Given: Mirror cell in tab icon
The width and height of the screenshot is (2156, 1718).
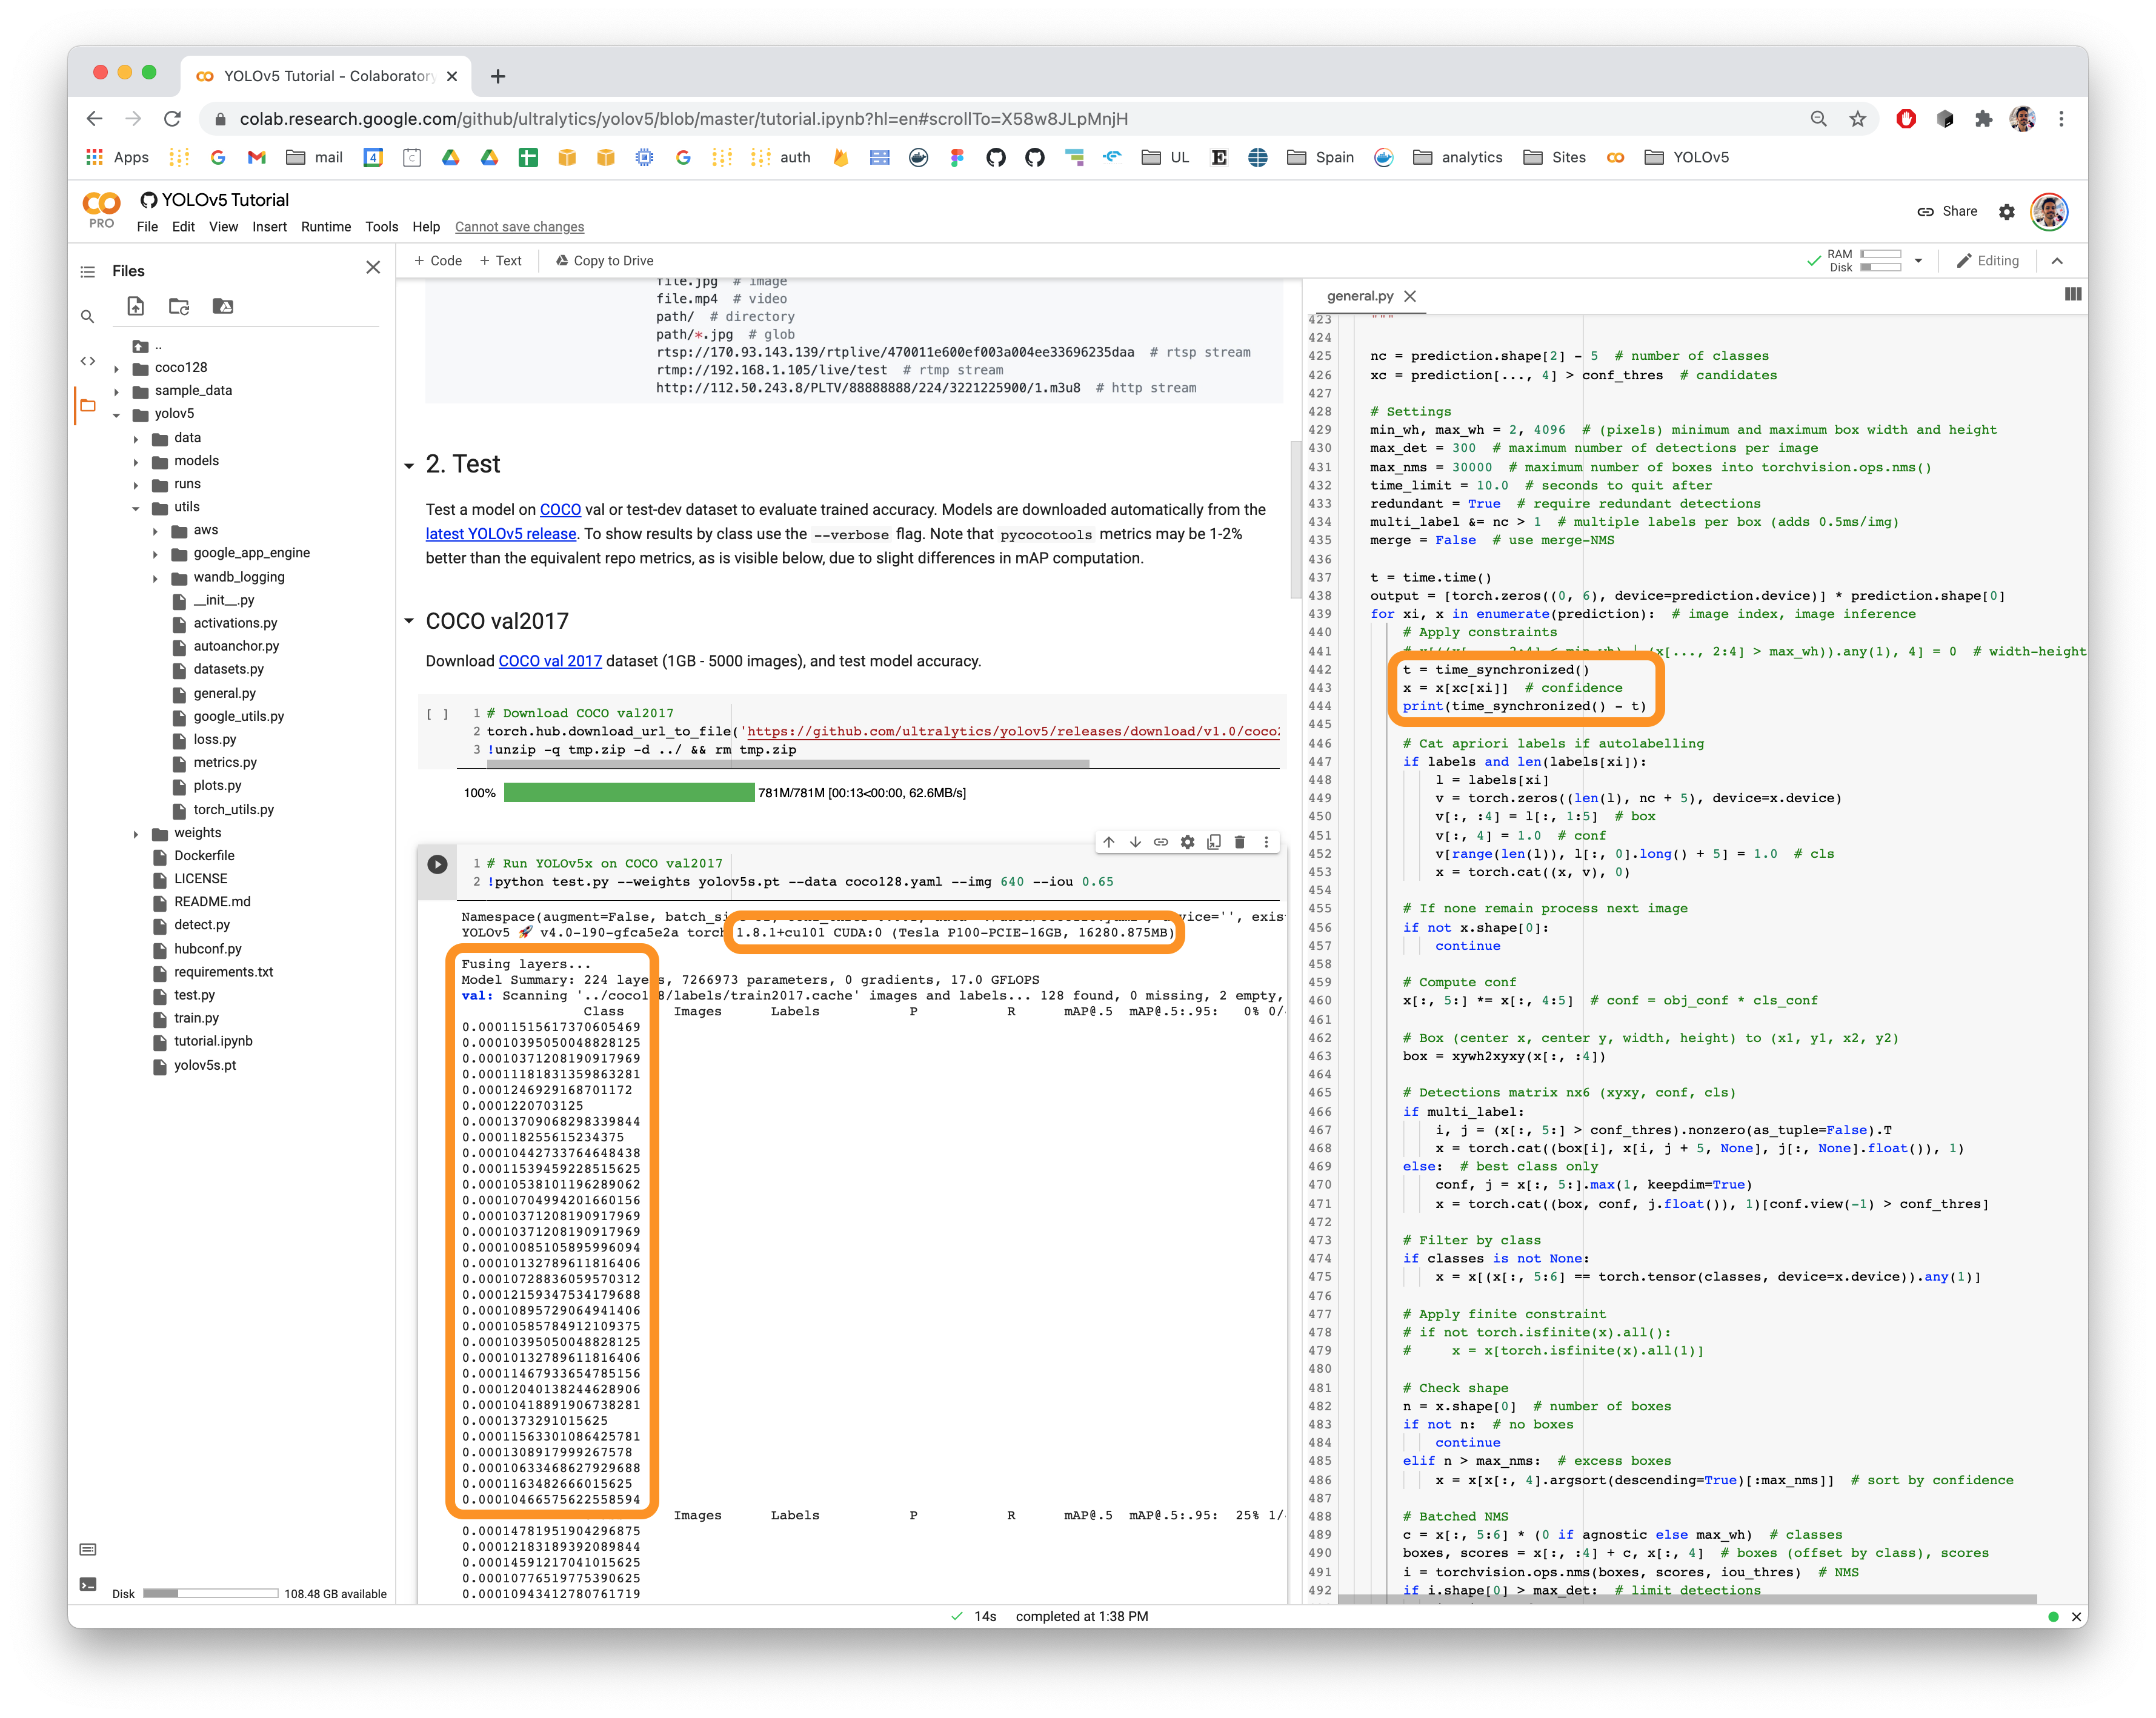Looking at the screenshot, I should click(1214, 842).
